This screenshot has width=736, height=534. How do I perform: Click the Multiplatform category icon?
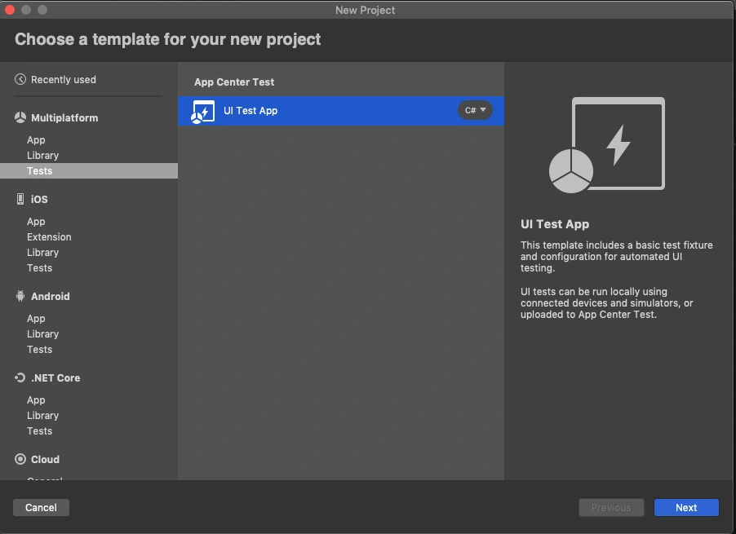pos(20,117)
